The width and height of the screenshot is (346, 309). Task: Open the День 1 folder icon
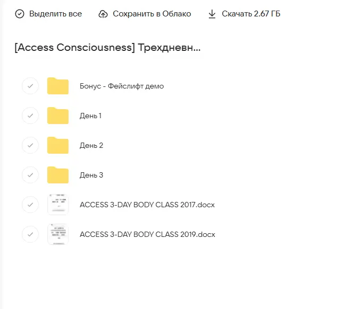[x=58, y=116]
